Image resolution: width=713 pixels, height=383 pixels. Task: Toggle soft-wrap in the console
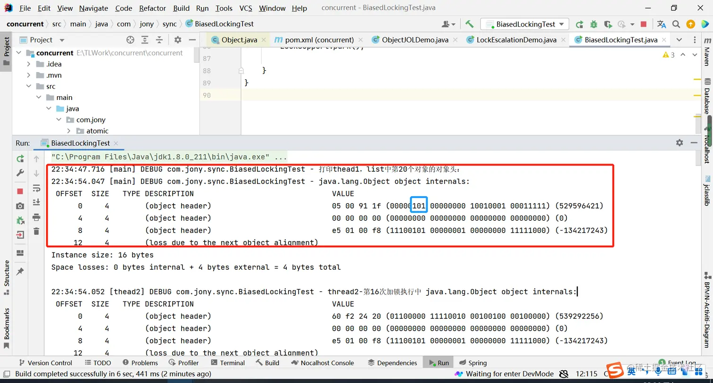[36, 188]
